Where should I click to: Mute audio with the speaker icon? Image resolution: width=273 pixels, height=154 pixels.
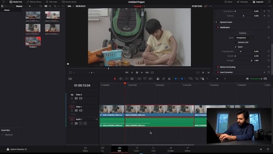(247, 79)
